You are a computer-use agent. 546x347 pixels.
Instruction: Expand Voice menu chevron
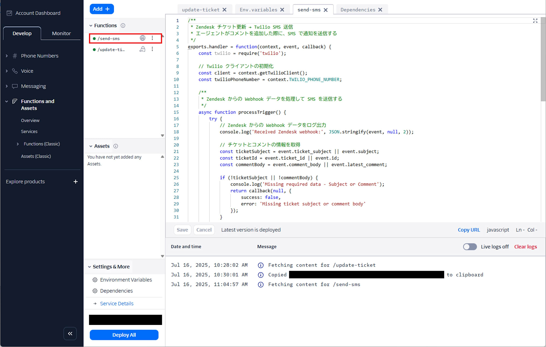click(7, 71)
